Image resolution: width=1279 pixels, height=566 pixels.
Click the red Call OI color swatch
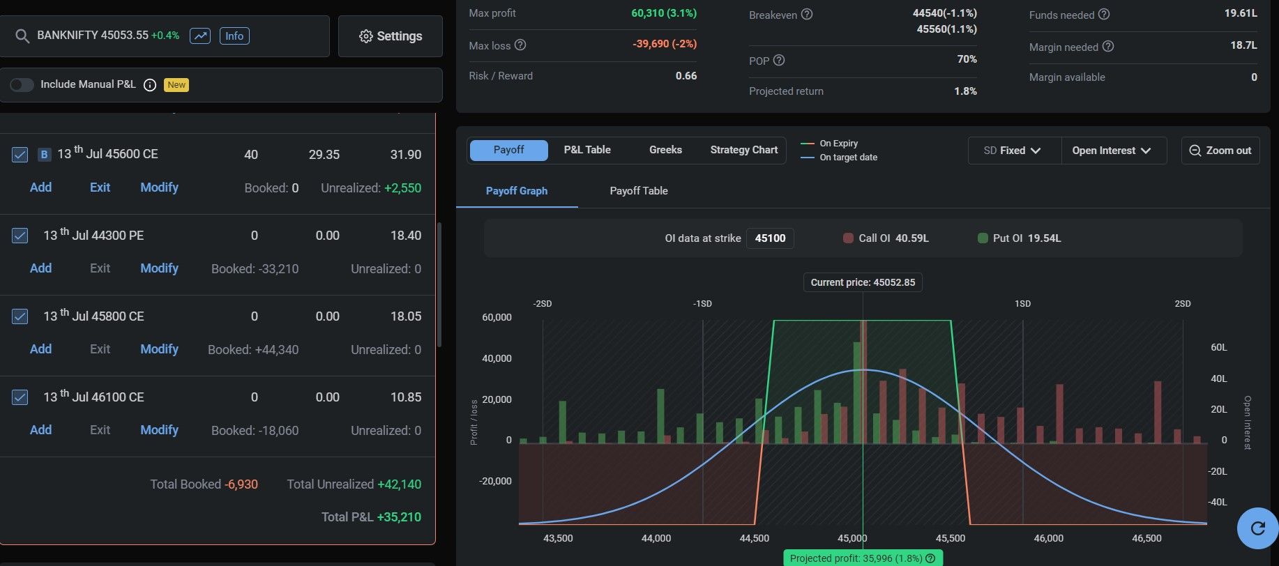pyautogui.click(x=848, y=238)
